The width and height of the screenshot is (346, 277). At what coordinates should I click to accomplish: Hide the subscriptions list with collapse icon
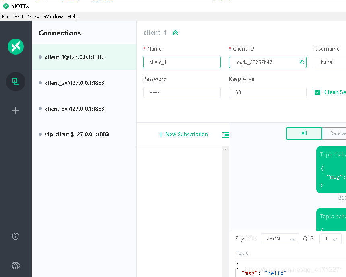pos(226,135)
